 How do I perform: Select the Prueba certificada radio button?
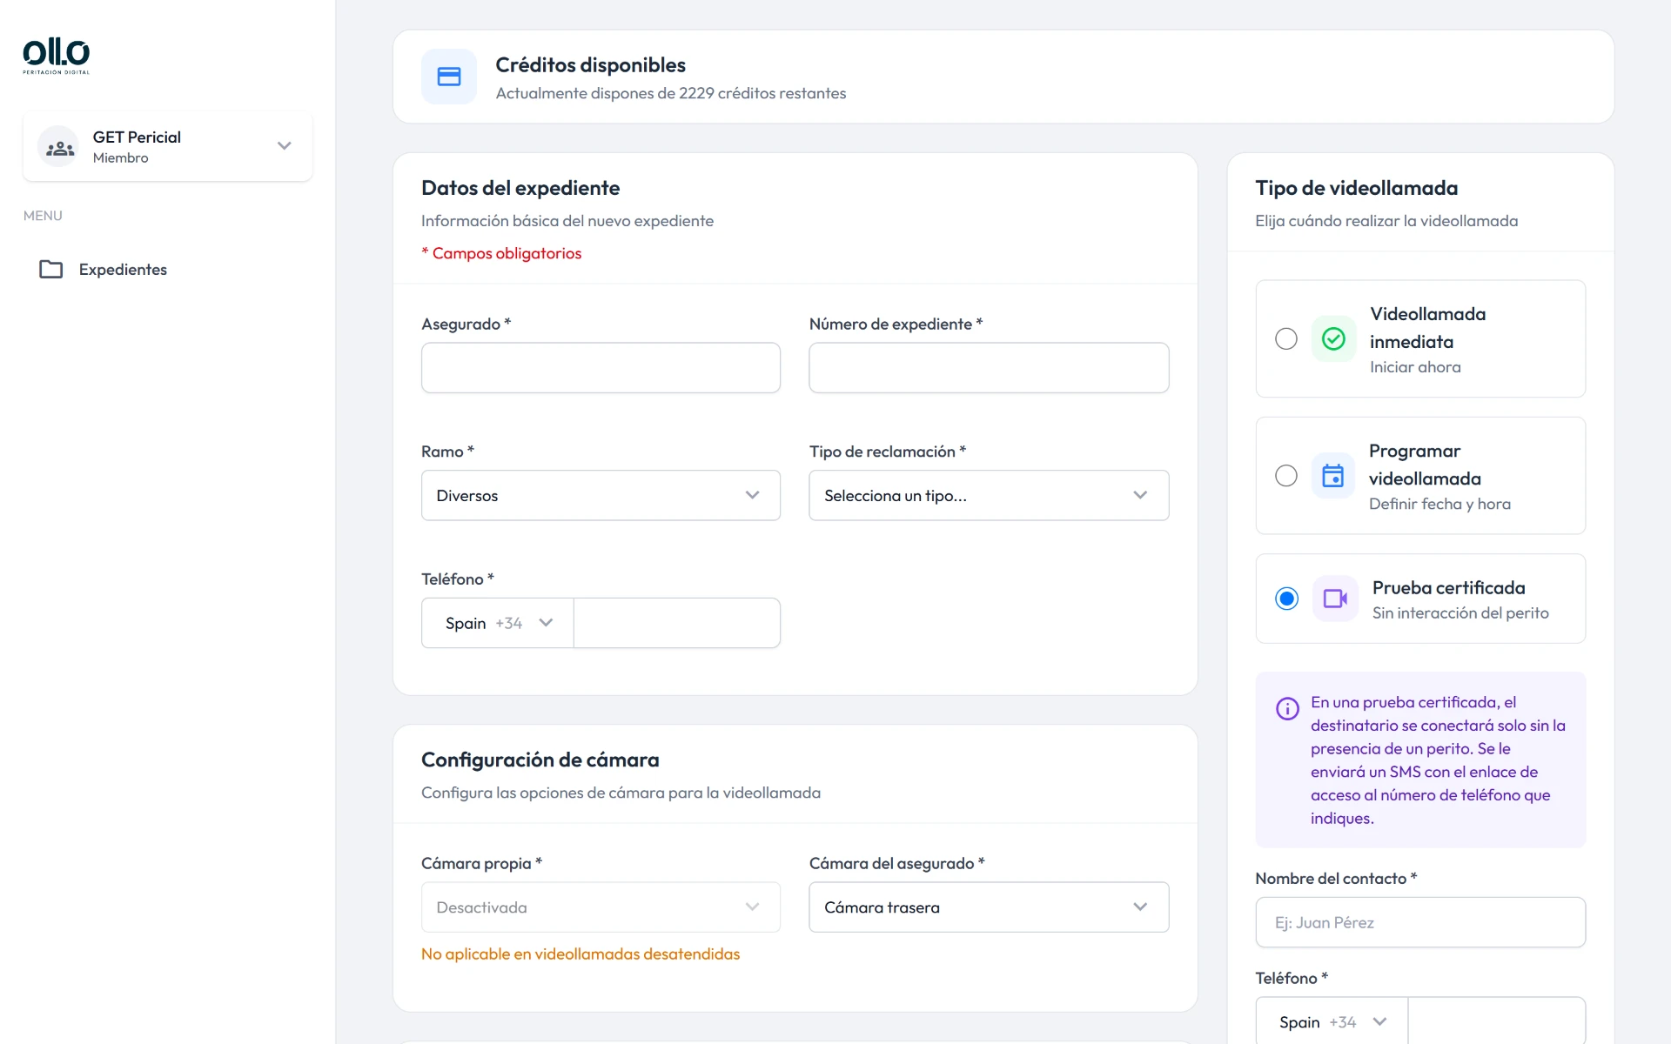tap(1286, 599)
